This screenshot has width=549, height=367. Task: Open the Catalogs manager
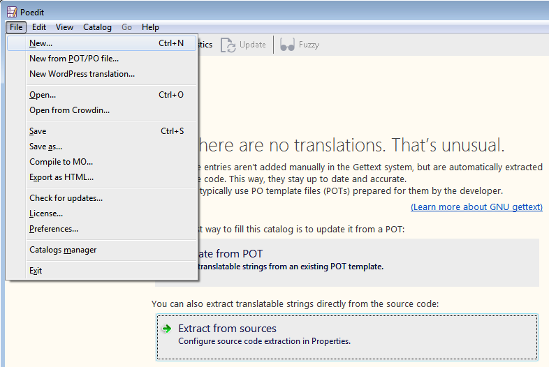63,250
